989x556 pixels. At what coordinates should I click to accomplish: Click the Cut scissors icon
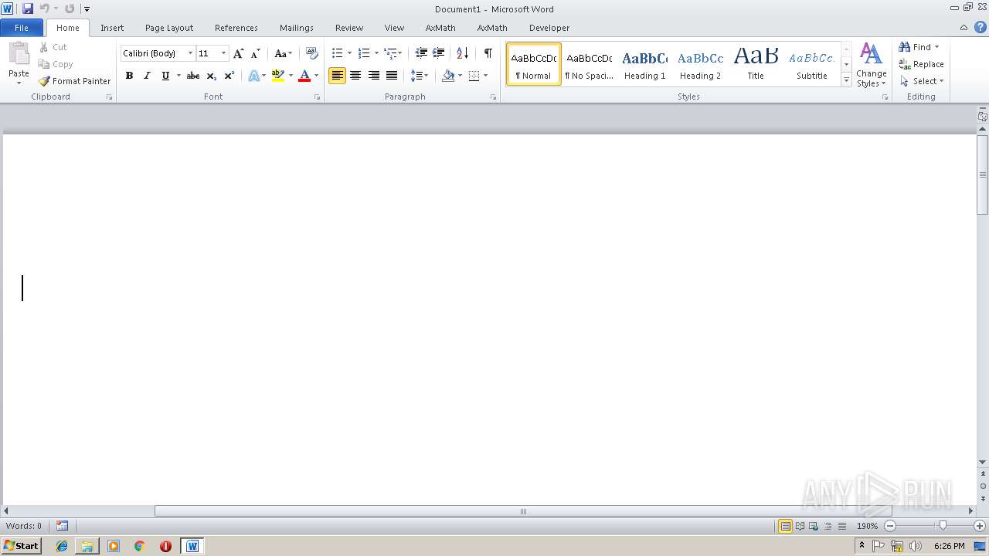tap(44, 47)
